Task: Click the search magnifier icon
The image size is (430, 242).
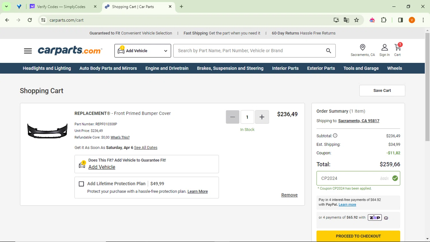Action: click(329, 51)
